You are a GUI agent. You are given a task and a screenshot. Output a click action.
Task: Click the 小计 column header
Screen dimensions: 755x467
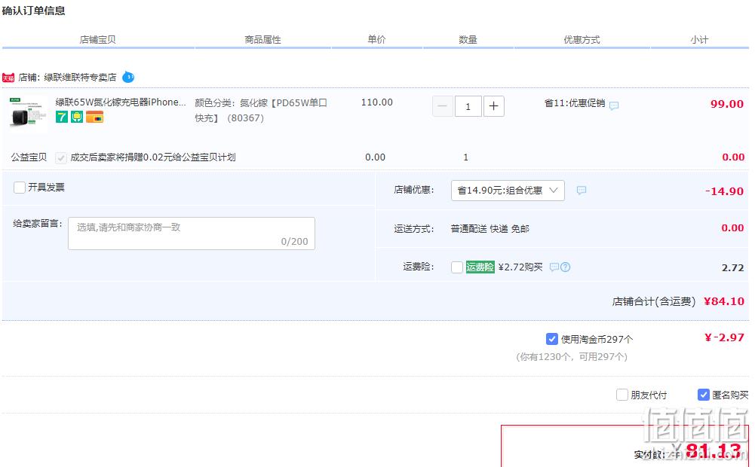699,39
